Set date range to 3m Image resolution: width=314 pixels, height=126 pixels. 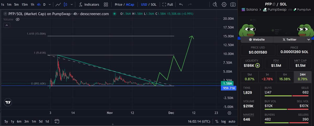point(26,121)
